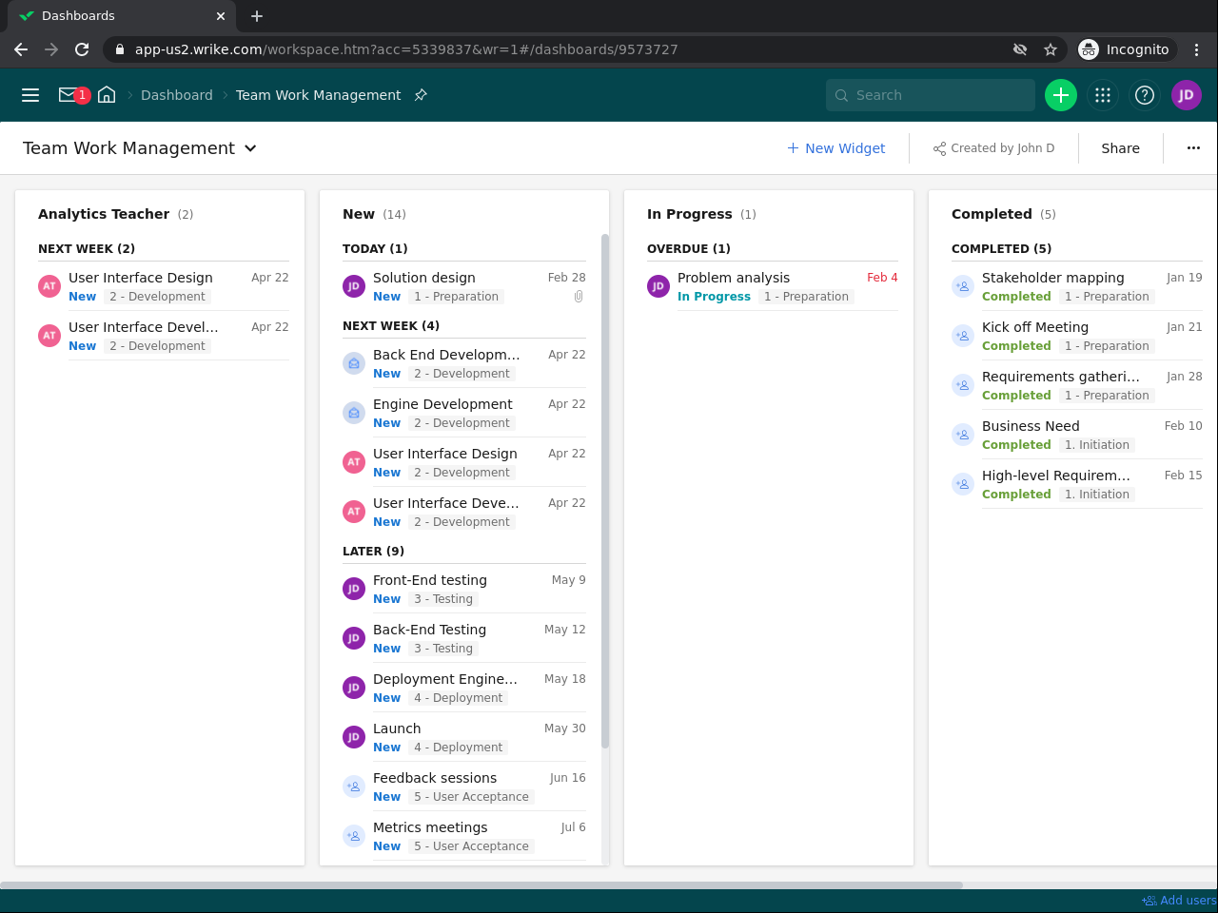Click the assignee icon beside Back End Development

tap(354, 363)
